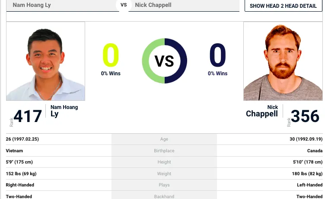Click the navy 0 wins score
The image size is (325, 199).
(217, 56)
